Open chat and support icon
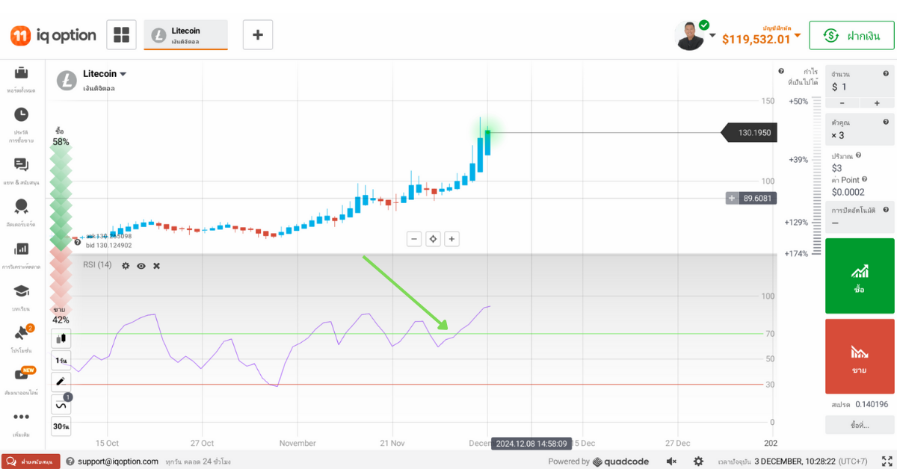This screenshot has height=469, width=897. tap(21, 165)
